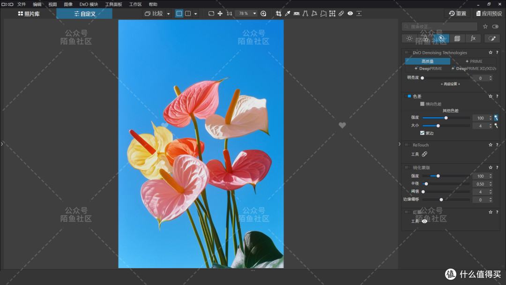Open the 图像 menu
The image size is (506, 285).
click(68, 4)
